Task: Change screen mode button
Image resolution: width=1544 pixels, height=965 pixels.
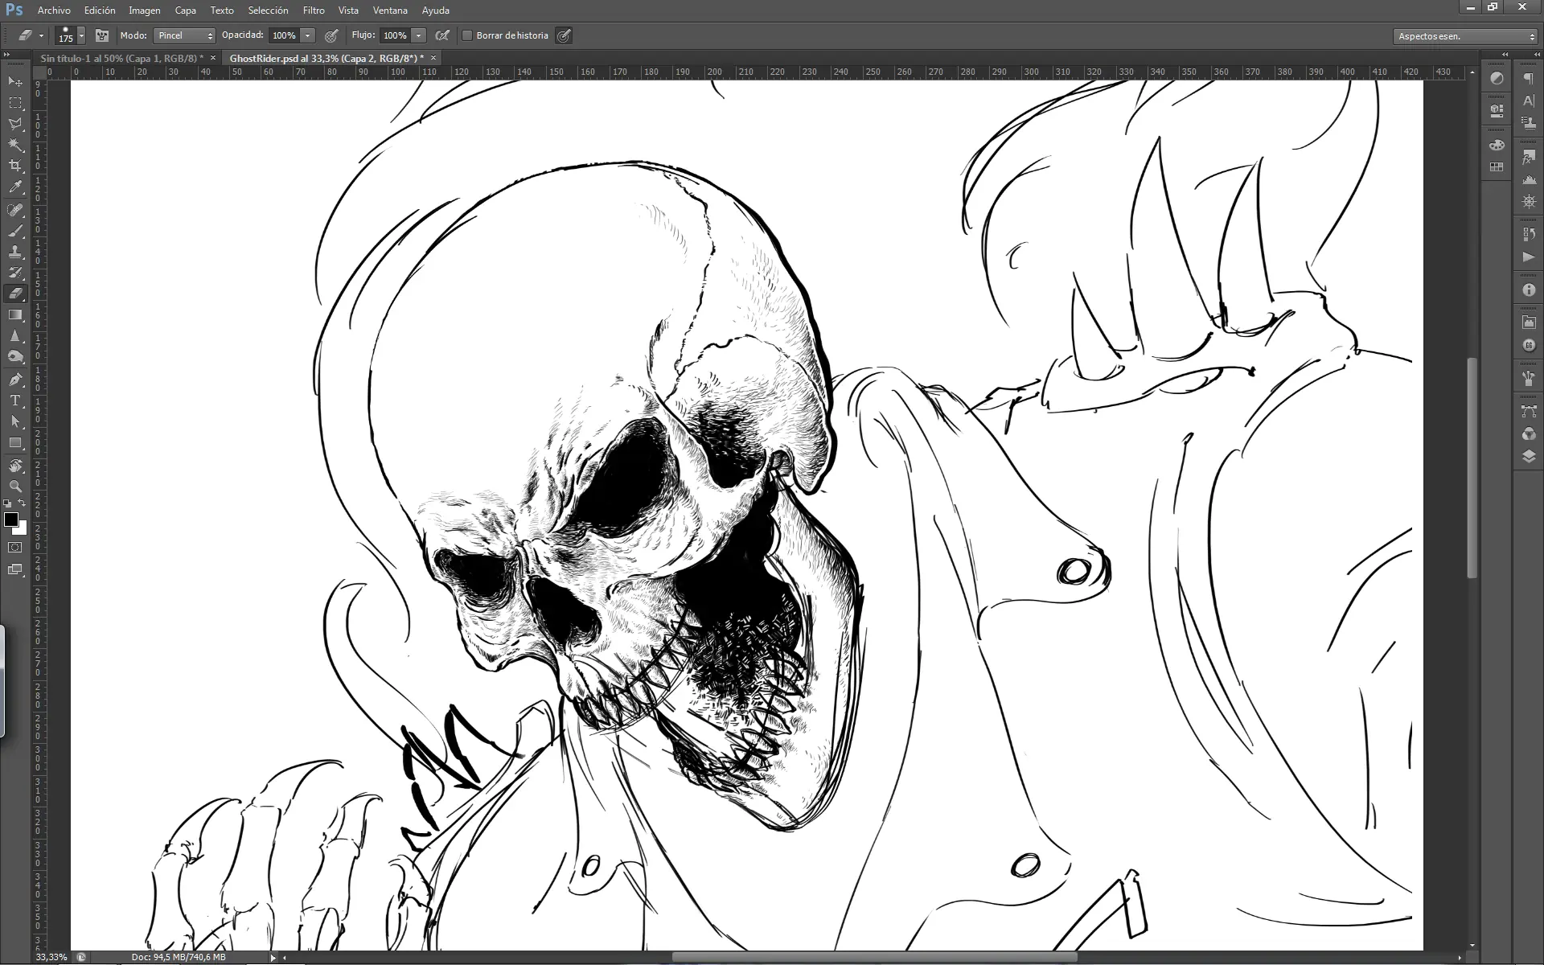Action: (x=15, y=569)
